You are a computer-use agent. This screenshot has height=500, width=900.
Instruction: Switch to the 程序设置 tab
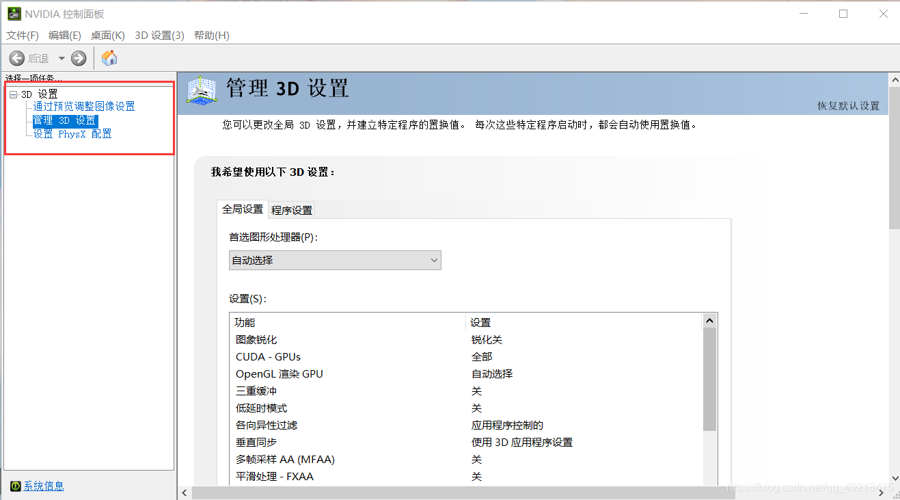pyautogui.click(x=292, y=210)
